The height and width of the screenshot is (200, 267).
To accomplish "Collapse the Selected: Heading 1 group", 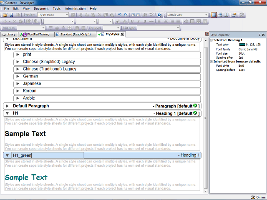I will click(212, 40).
